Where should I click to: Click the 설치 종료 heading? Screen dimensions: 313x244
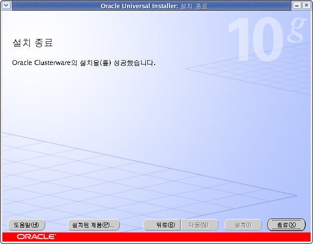tap(33, 42)
